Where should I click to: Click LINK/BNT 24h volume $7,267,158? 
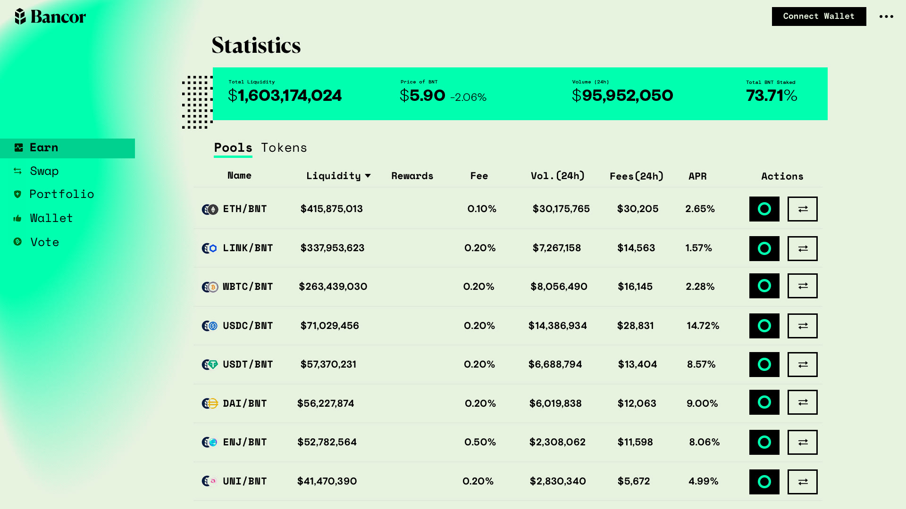coord(557,248)
